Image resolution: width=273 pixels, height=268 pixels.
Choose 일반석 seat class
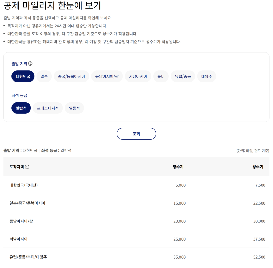click(21, 108)
